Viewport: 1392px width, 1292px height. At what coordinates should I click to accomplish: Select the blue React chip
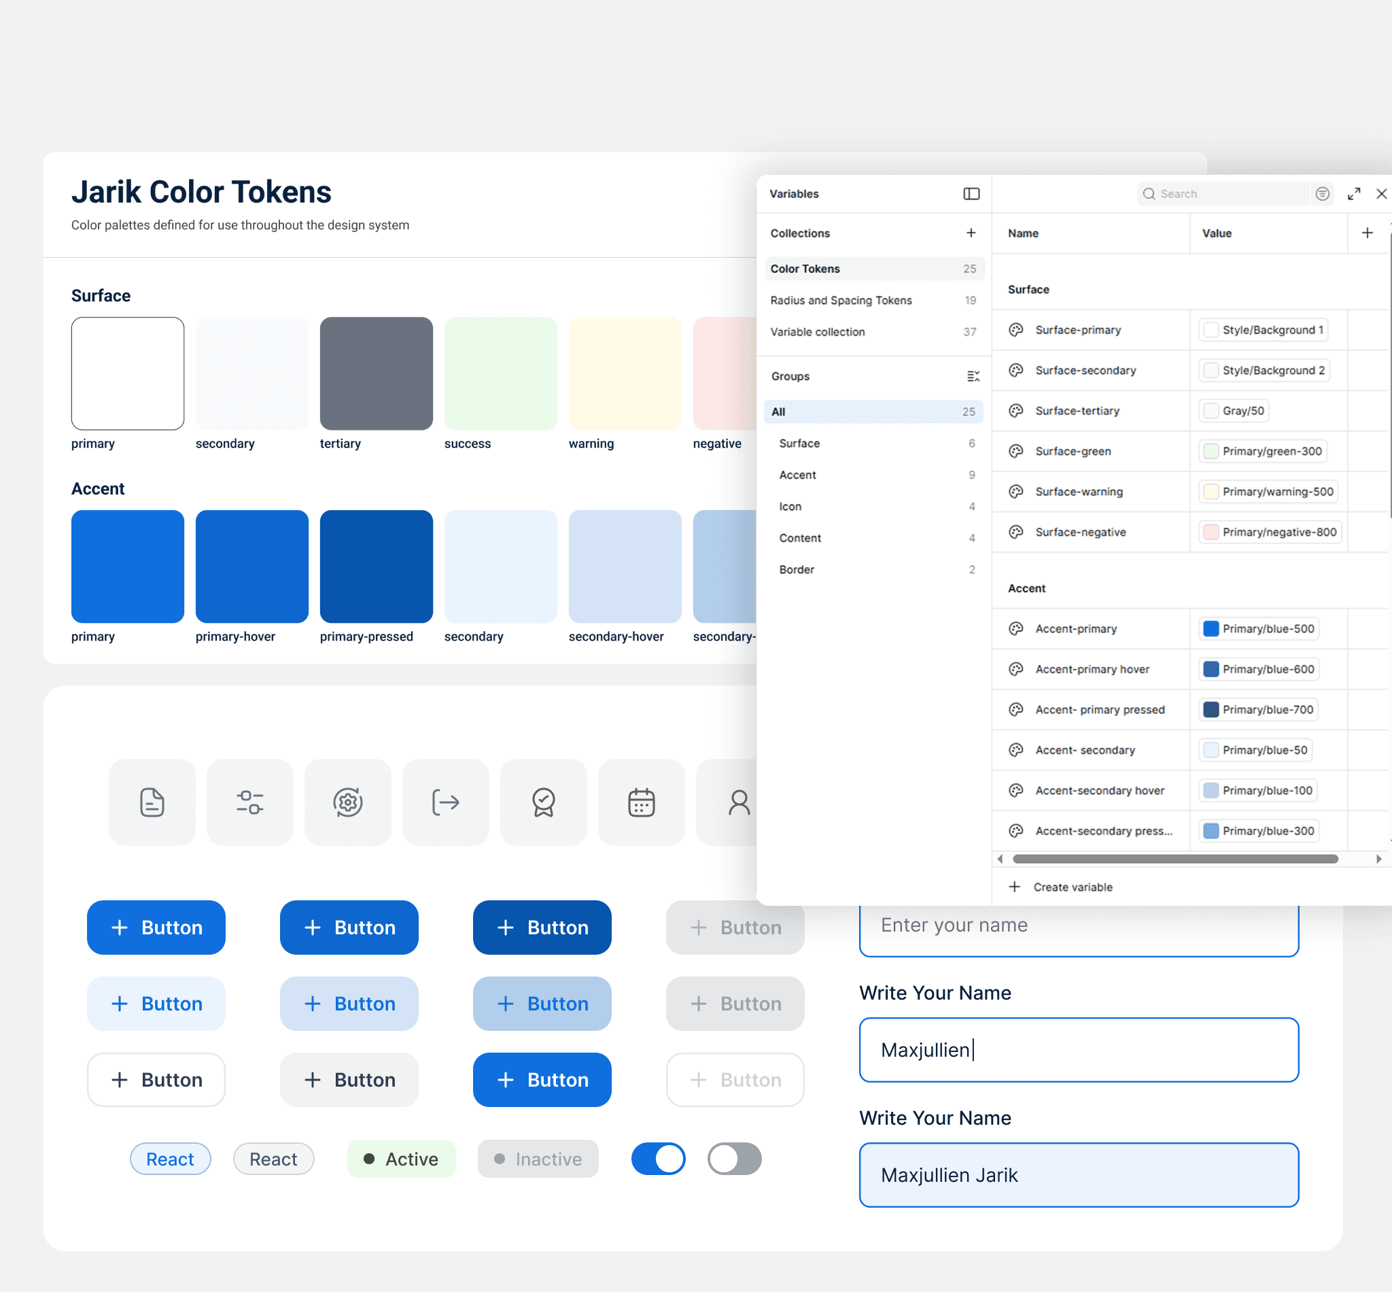click(170, 1159)
